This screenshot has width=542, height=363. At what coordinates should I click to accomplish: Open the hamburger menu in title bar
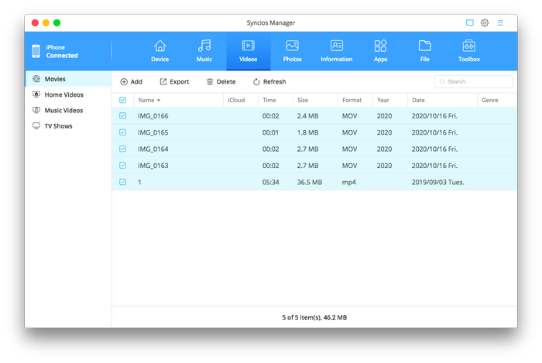[500, 23]
